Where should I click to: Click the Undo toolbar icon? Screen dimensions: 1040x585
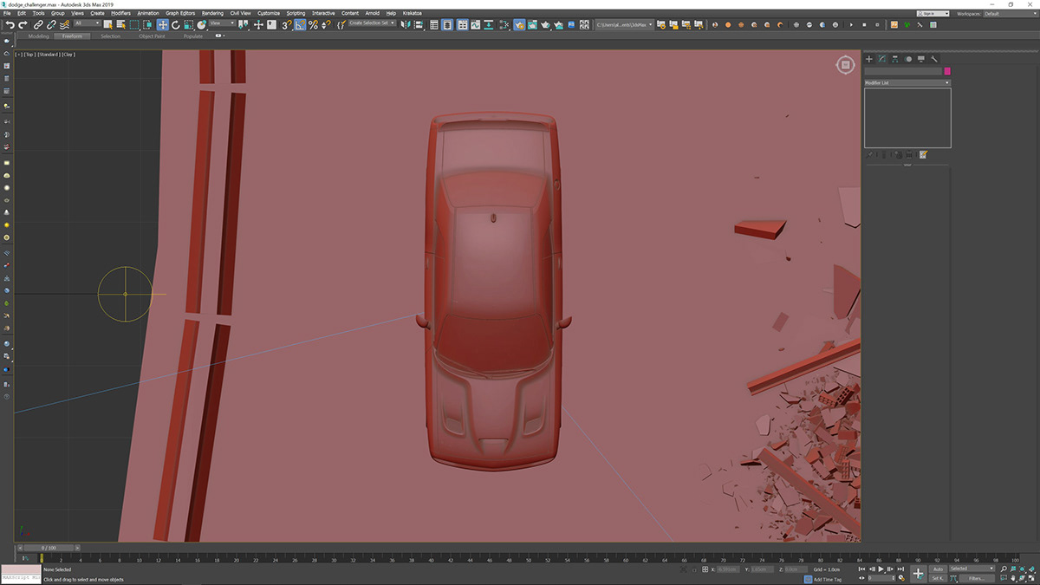[10, 25]
